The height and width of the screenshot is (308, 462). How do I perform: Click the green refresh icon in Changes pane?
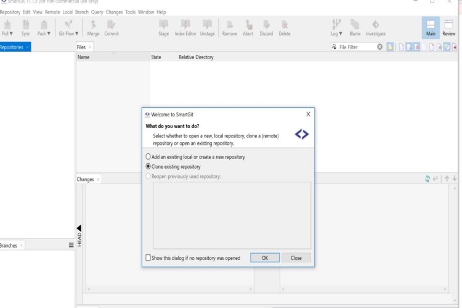pyautogui.click(x=428, y=179)
